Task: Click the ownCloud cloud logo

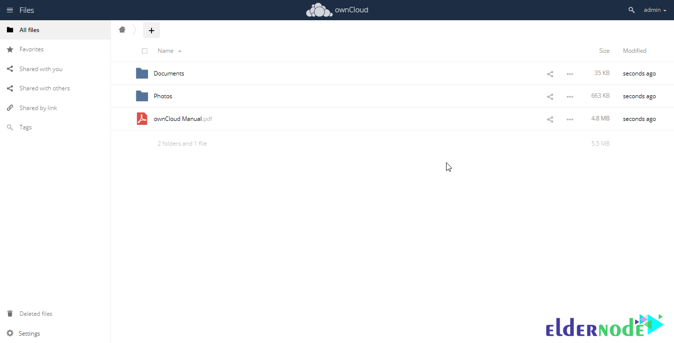Action: pyautogui.click(x=319, y=10)
